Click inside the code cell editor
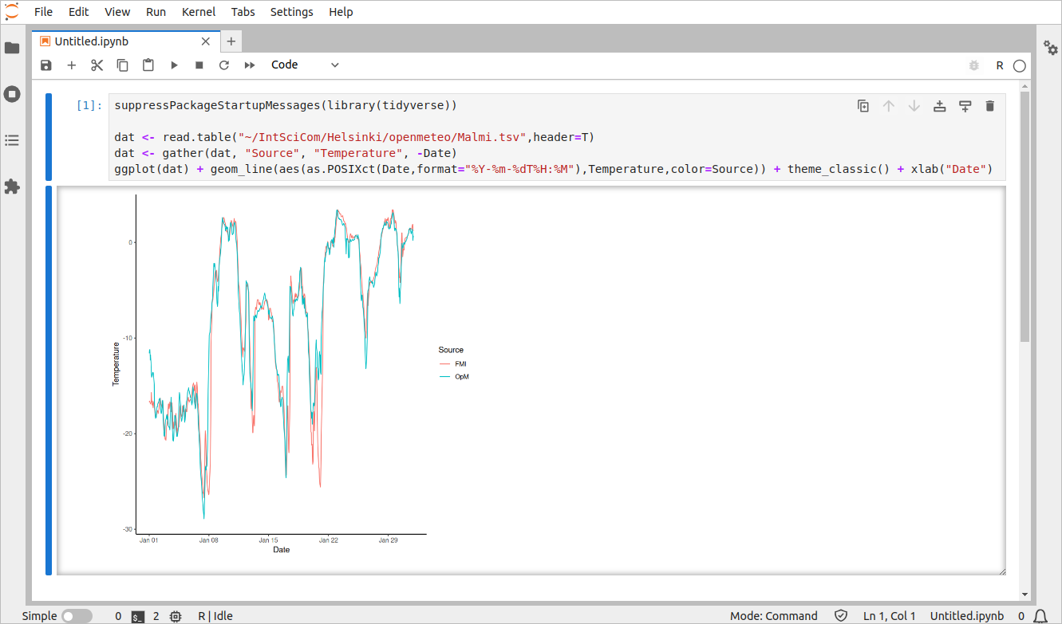This screenshot has height=624, width=1062. [557, 137]
